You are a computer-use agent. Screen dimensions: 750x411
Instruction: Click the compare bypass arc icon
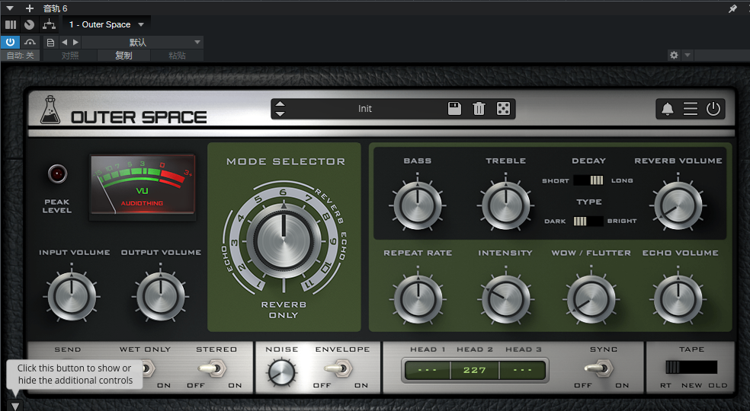[x=30, y=43]
